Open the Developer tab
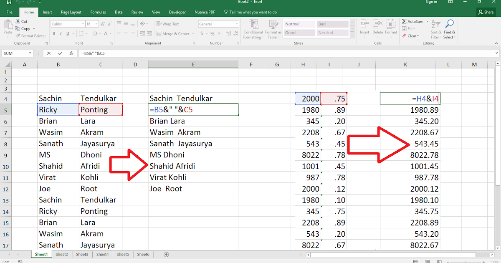This screenshot has width=501, height=263. 177,12
